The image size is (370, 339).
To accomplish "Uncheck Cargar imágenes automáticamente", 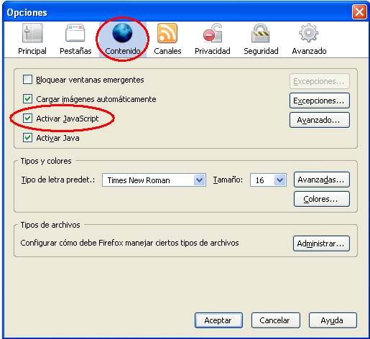I will tap(27, 98).
